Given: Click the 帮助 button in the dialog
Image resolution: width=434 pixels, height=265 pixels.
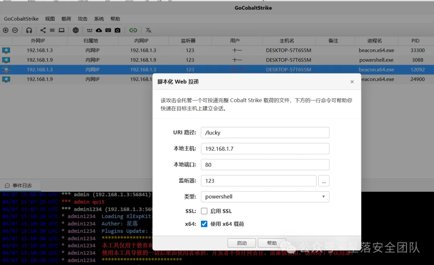Looking at the screenshot, I should [272, 243].
